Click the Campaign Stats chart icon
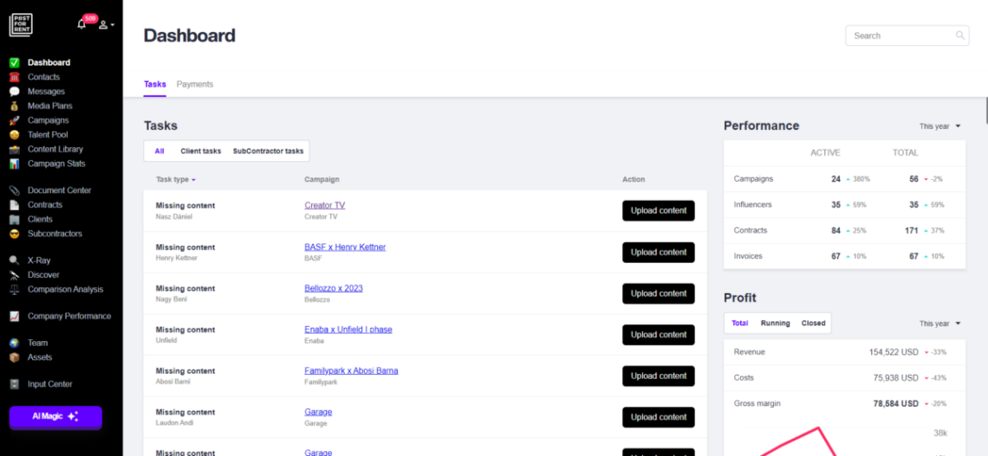This screenshot has width=988, height=456. 14,164
